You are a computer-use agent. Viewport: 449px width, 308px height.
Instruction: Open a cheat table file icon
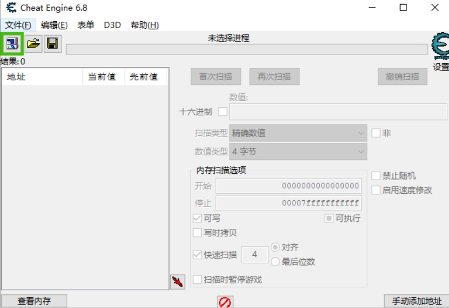(33, 44)
